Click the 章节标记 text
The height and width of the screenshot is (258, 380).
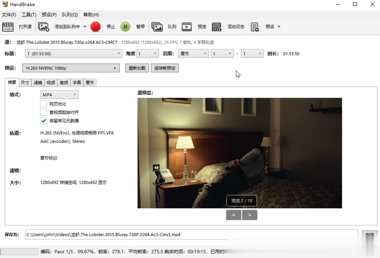(x=49, y=158)
